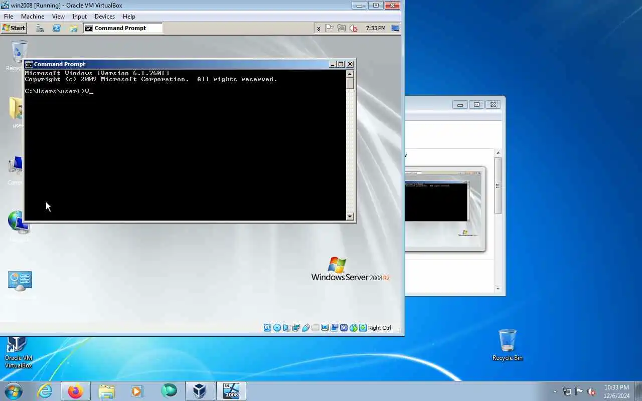Image resolution: width=642 pixels, height=401 pixels.
Task: Click the audio indicator in VirtualBox status bar
Action: pyautogui.click(x=286, y=328)
